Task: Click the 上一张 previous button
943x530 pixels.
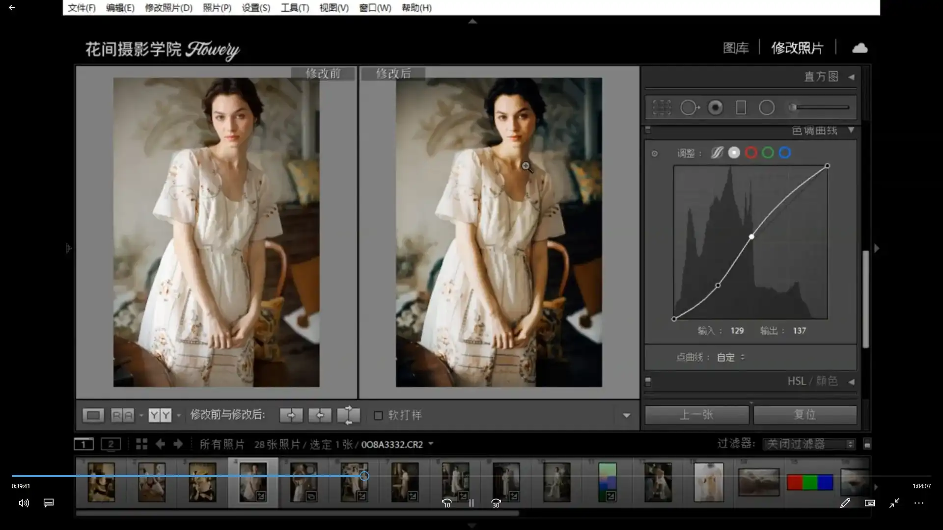Action: tap(696, 415)
